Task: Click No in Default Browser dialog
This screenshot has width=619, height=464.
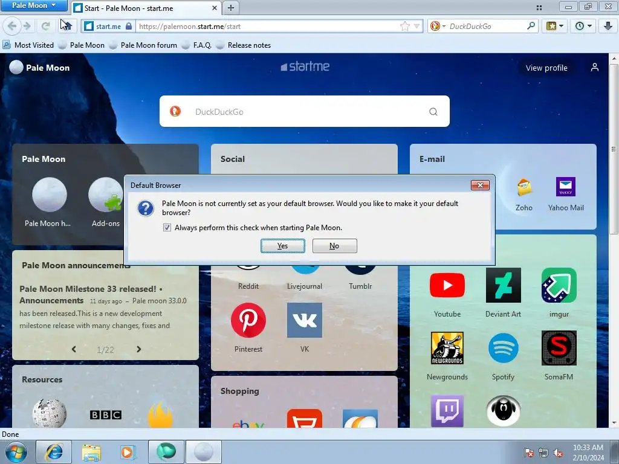Action: pos(334,246)
